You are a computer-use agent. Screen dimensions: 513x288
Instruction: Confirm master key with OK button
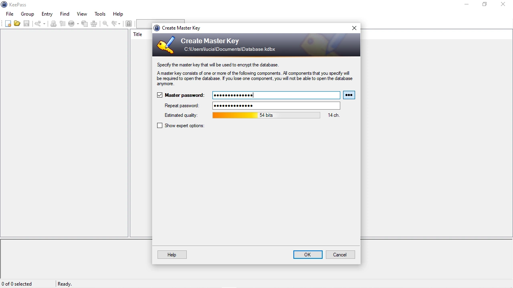tap(308, 255)
